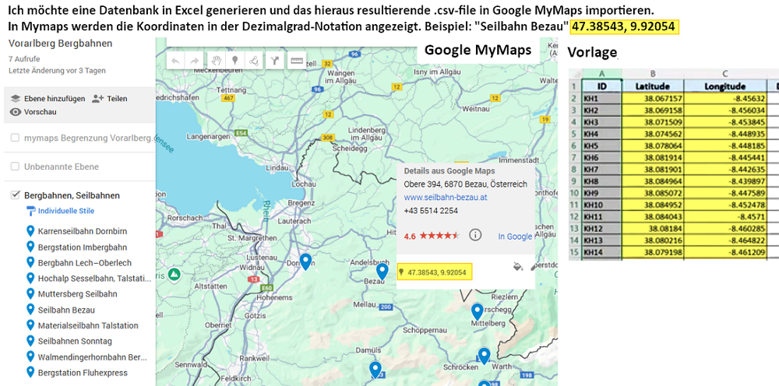Select Excel column B header
The image size is (779, 386).
point(652,74)
